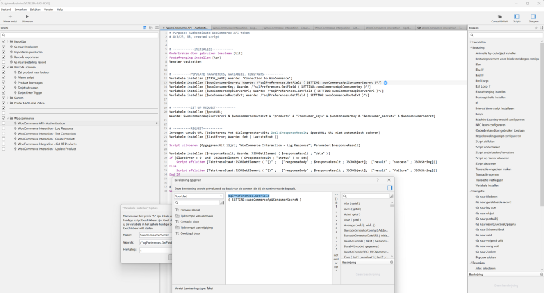544x293 pixels.
Task: Check the WooCommerce Interaction - Create Product checkbox
Action: click(x=4, y=139)
